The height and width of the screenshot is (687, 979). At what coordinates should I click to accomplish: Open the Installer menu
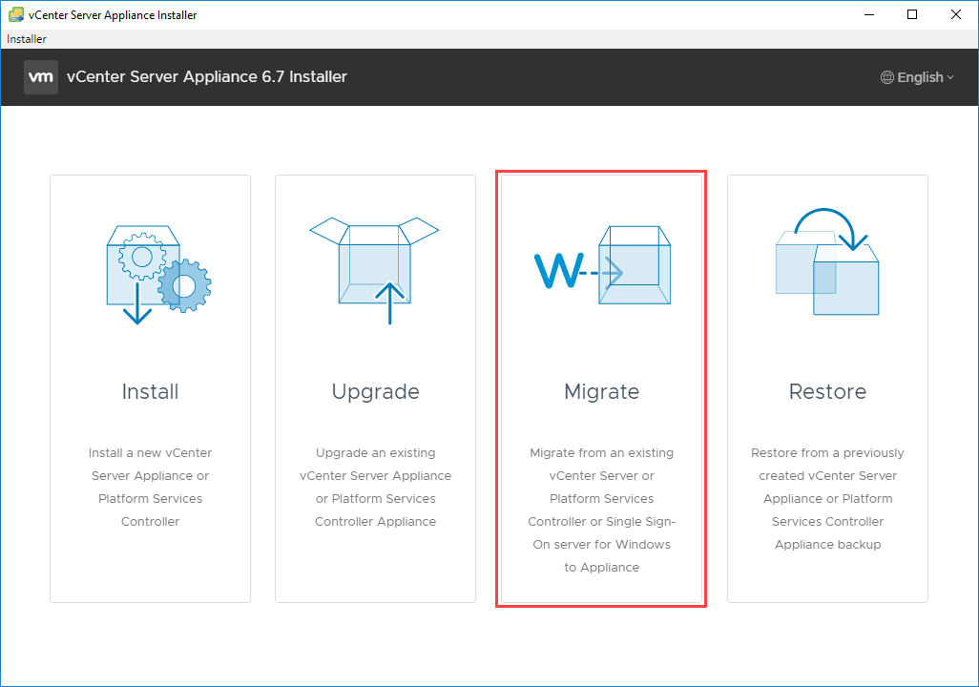tap(26, 39)
